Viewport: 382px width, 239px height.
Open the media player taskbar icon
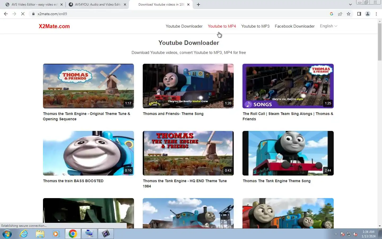[56, 234]
